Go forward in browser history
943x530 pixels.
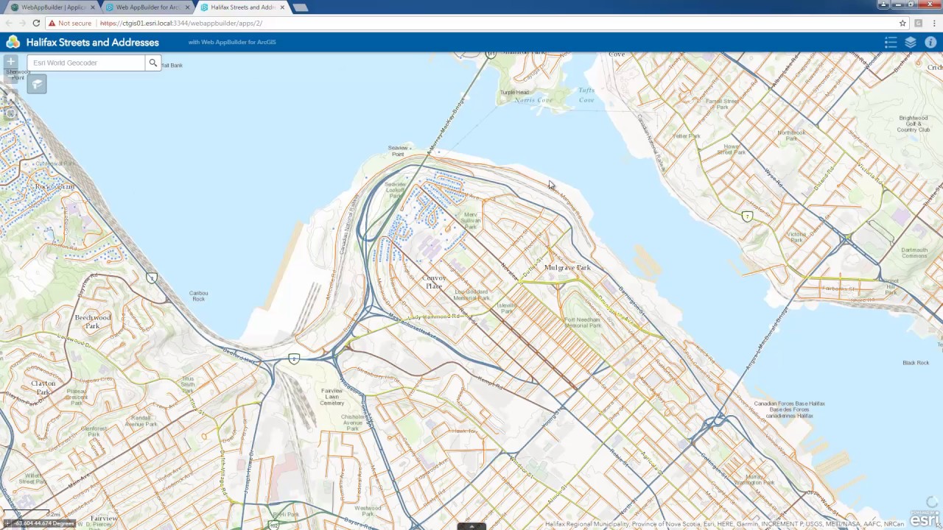(22, 23)
